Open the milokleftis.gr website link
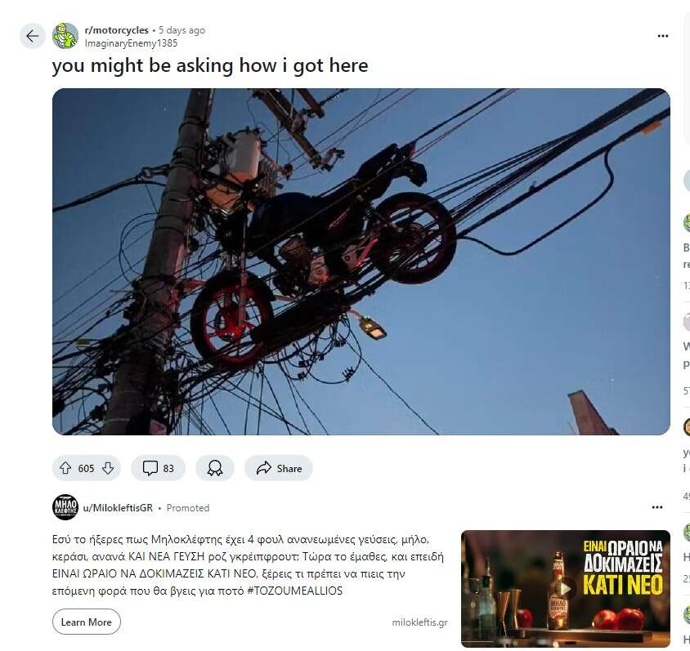690x651 pixels. [x=420, y=622]
